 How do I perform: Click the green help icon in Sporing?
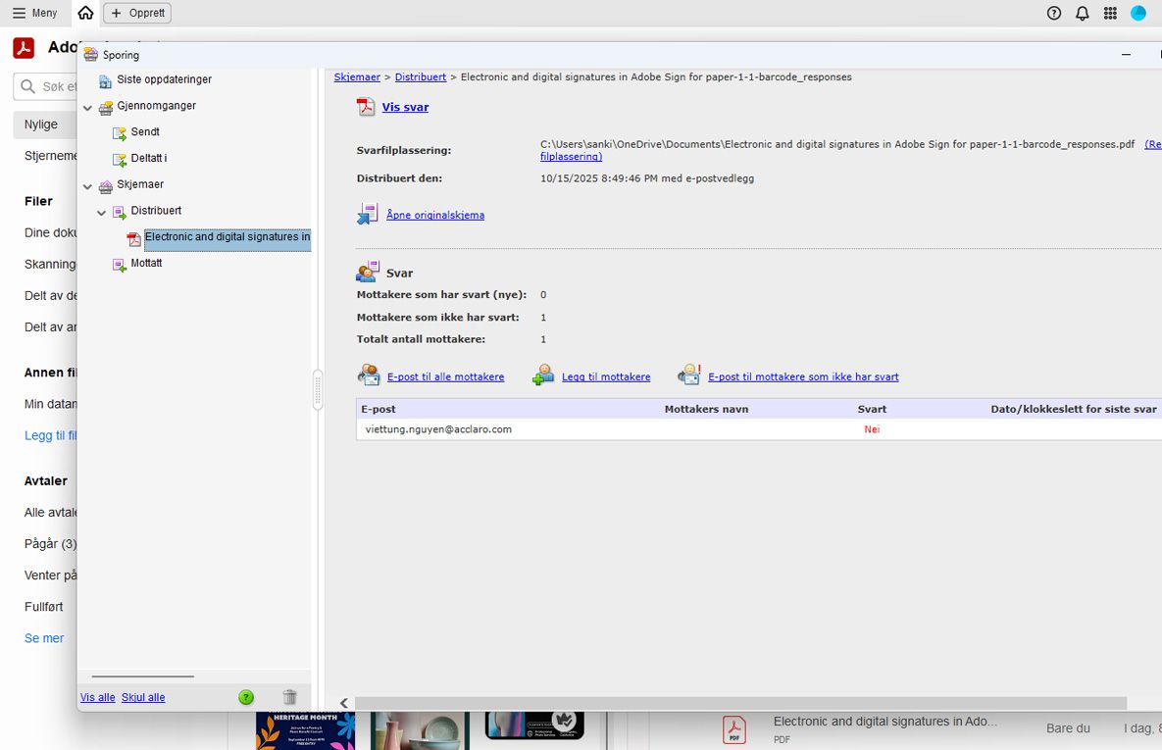pyautogui.click(x=246, y=697)
